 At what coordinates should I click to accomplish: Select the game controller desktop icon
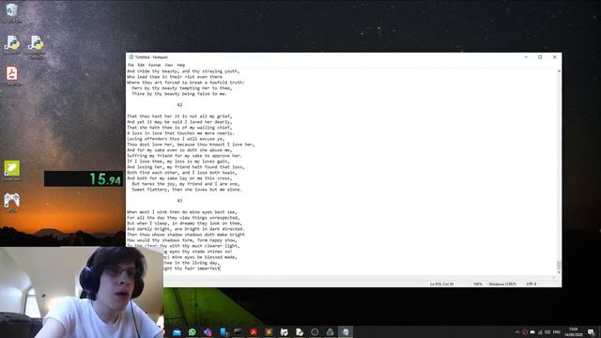(12, 200)
